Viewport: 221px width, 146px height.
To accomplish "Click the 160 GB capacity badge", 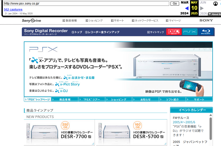I will [138, 126].
